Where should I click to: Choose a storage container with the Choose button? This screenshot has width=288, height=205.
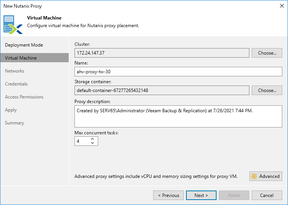point(267,90)
